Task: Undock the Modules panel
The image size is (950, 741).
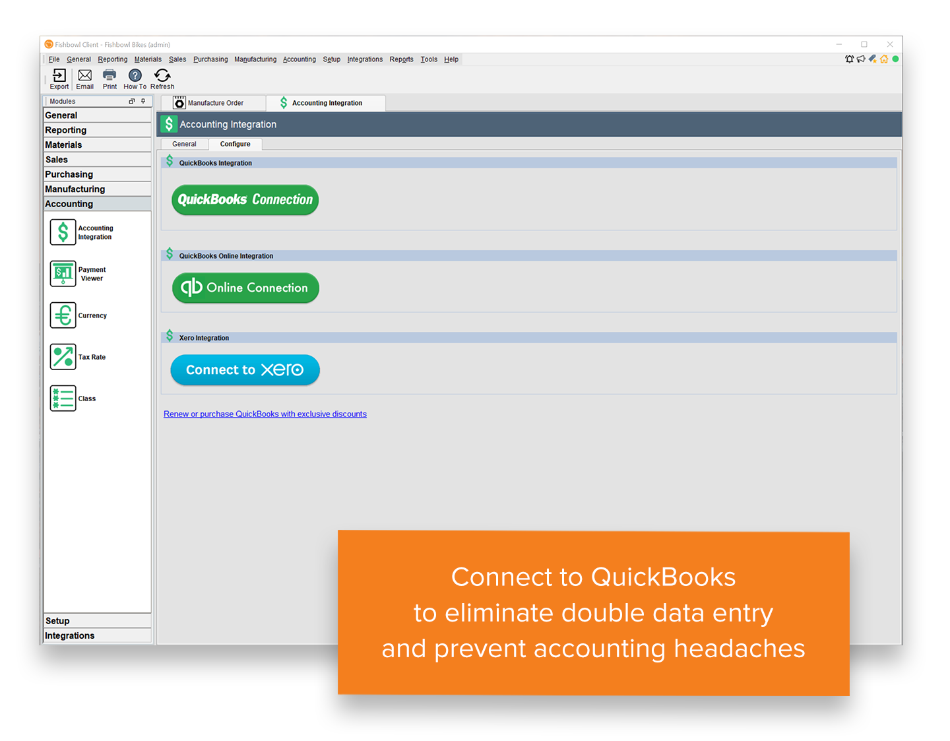Action: pos(131,101)
